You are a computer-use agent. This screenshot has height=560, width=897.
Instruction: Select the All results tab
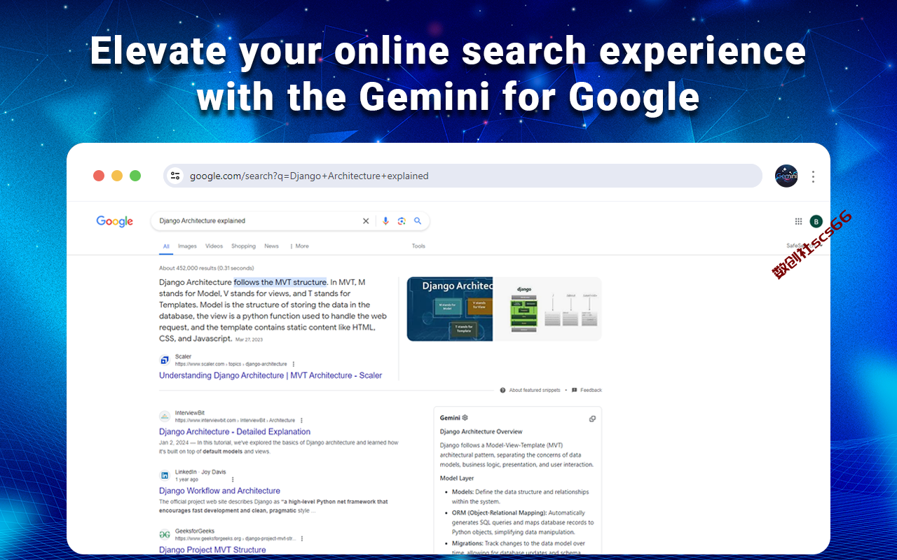pyautogui.click(x=167, y=246)
